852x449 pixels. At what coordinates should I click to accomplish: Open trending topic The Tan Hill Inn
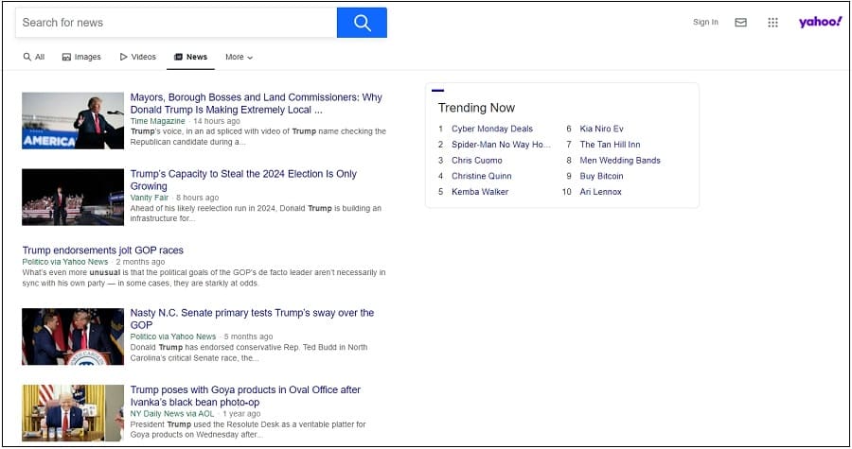click(611, 145)
